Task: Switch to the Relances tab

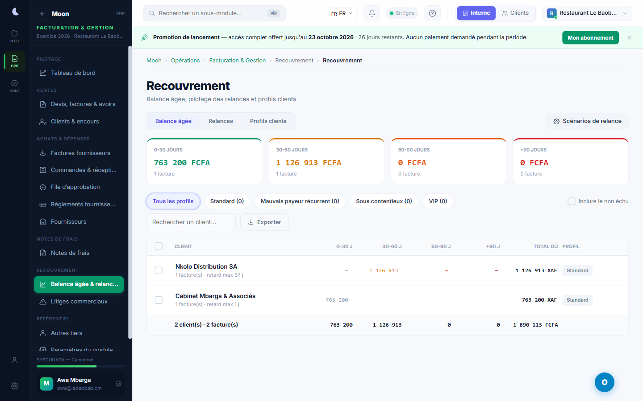Action: (x=221, y=121)
